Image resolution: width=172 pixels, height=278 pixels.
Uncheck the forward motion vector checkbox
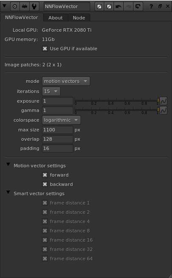[45, 175]
